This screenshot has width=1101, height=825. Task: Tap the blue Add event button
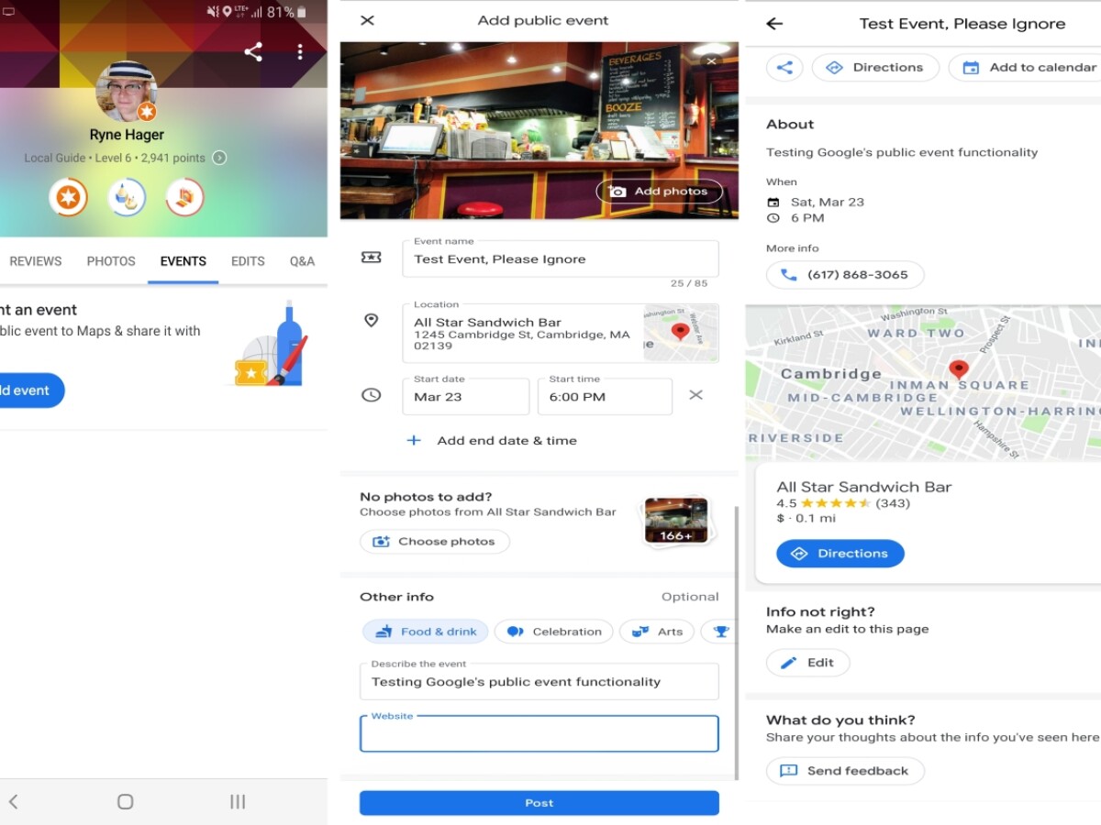tap(28, 390)
